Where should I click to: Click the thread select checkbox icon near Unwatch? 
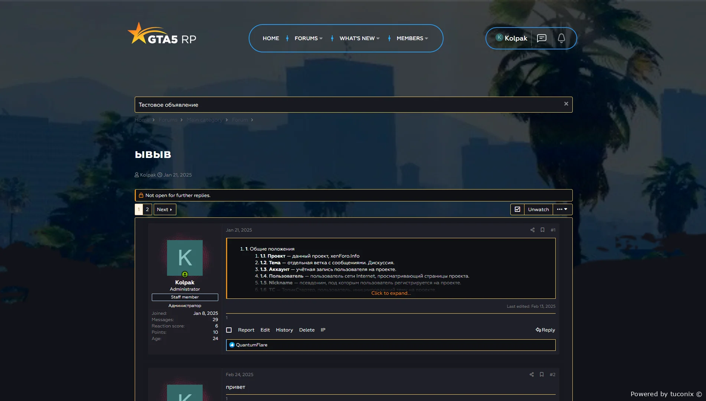coord(517,210)
